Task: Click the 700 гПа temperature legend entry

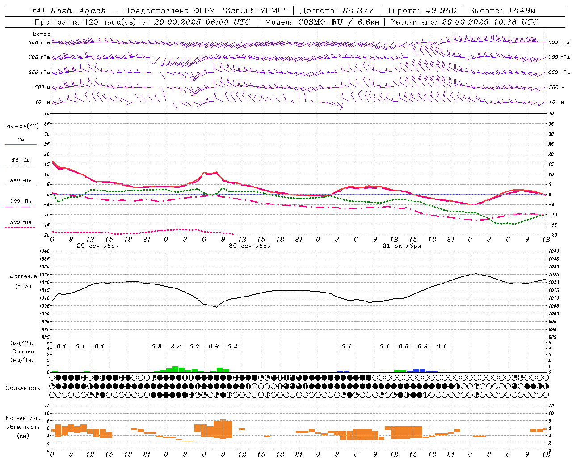Action: point(21,202)
